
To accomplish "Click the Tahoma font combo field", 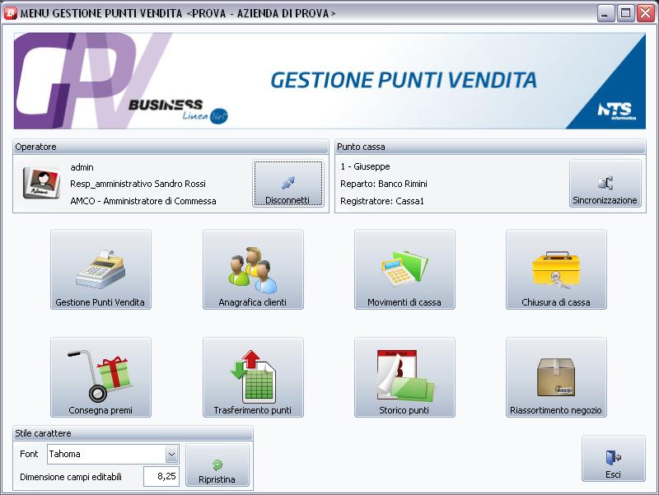I will [113, 455].
